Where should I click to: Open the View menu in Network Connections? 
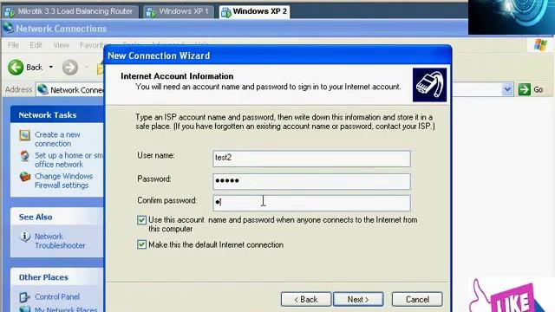tap(62, 45)
